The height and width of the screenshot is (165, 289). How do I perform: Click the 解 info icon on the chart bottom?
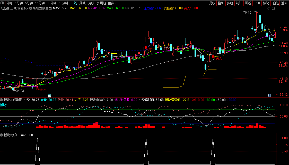pos(49,95)
